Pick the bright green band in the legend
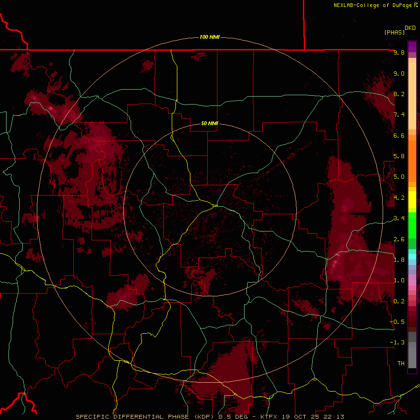 coord(412,226)
